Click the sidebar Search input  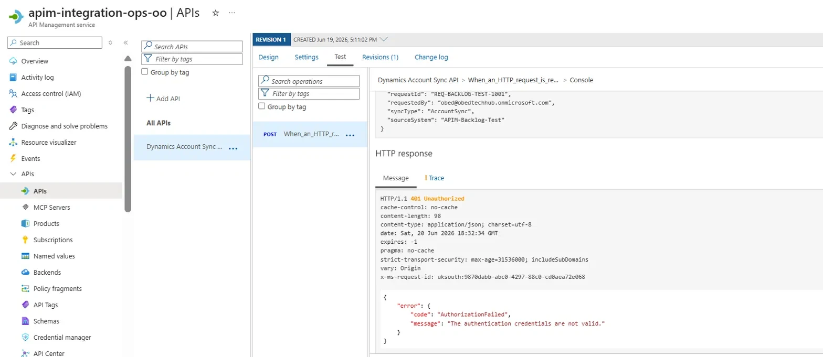(x=55, y=42)
